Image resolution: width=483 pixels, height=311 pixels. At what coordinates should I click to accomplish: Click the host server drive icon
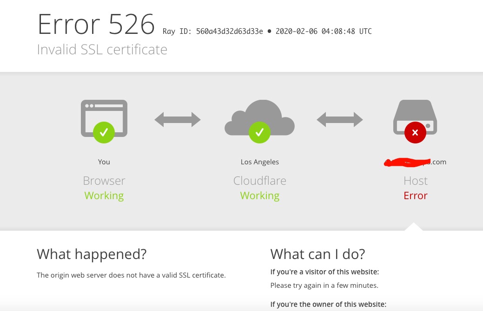pyautogui.click(x=415, y=117)
